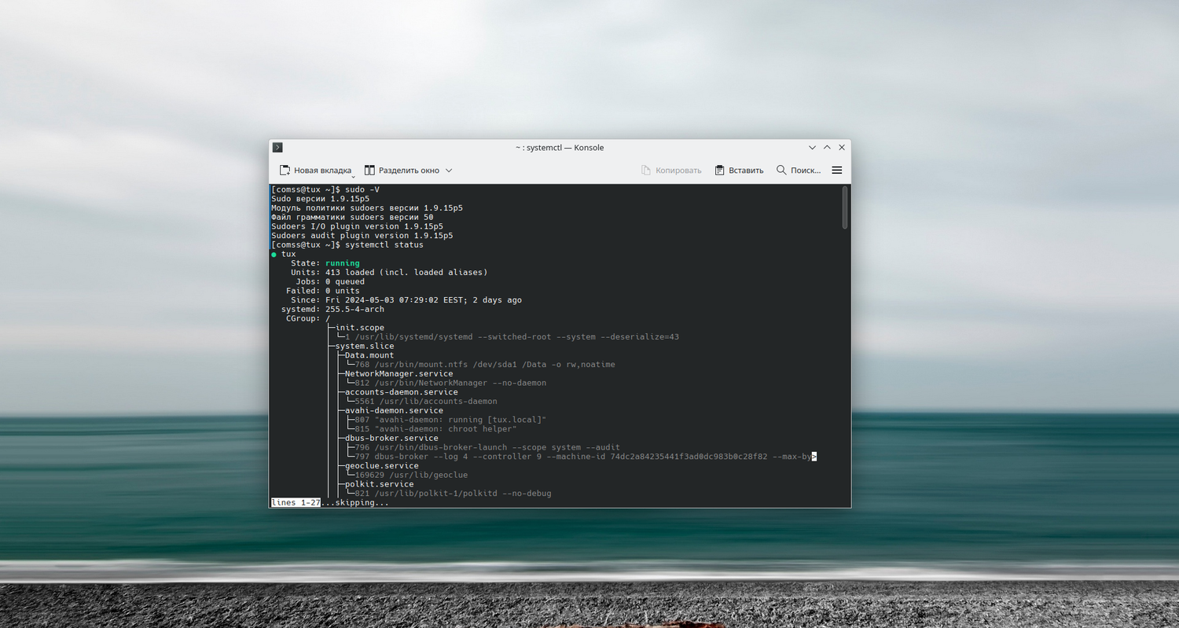Click the "/usr/bin/NetworkManager --no-daemon" process line

click(x=450, y=383)
